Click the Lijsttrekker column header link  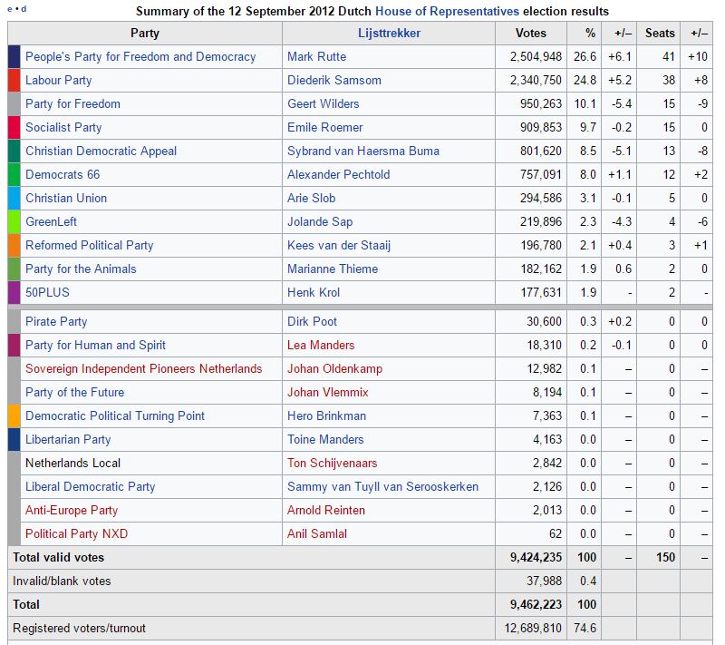[389, 34]
